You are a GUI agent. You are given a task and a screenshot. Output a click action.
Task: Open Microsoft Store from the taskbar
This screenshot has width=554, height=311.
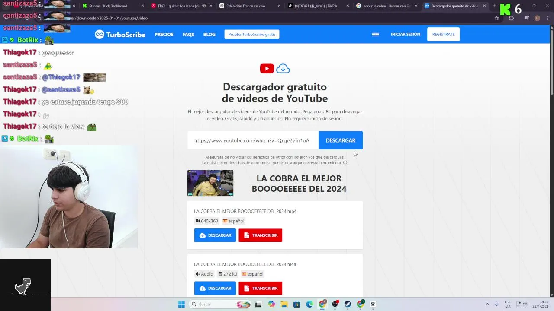297,304
